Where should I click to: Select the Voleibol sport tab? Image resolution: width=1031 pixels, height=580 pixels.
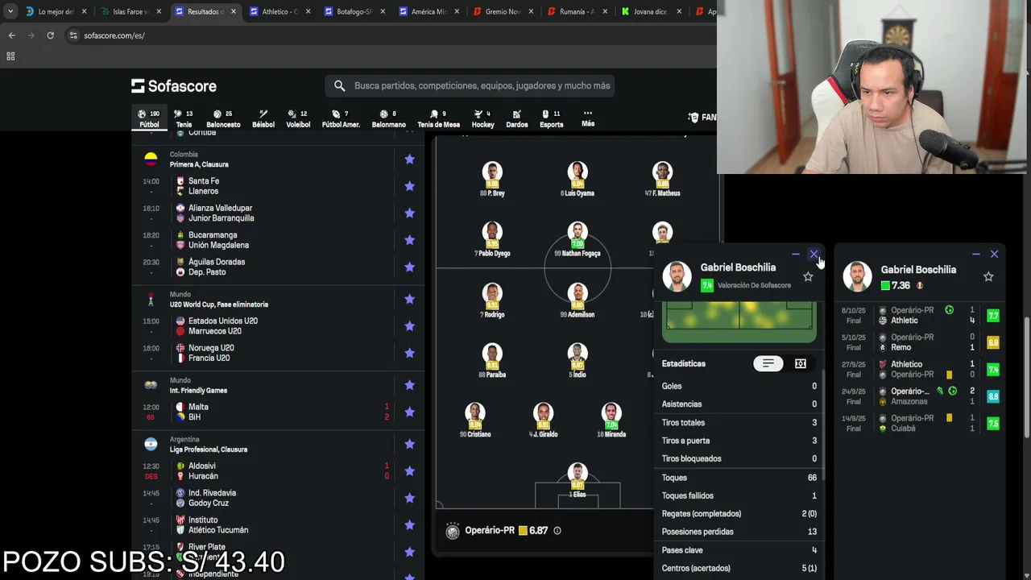tap(298, 118)
